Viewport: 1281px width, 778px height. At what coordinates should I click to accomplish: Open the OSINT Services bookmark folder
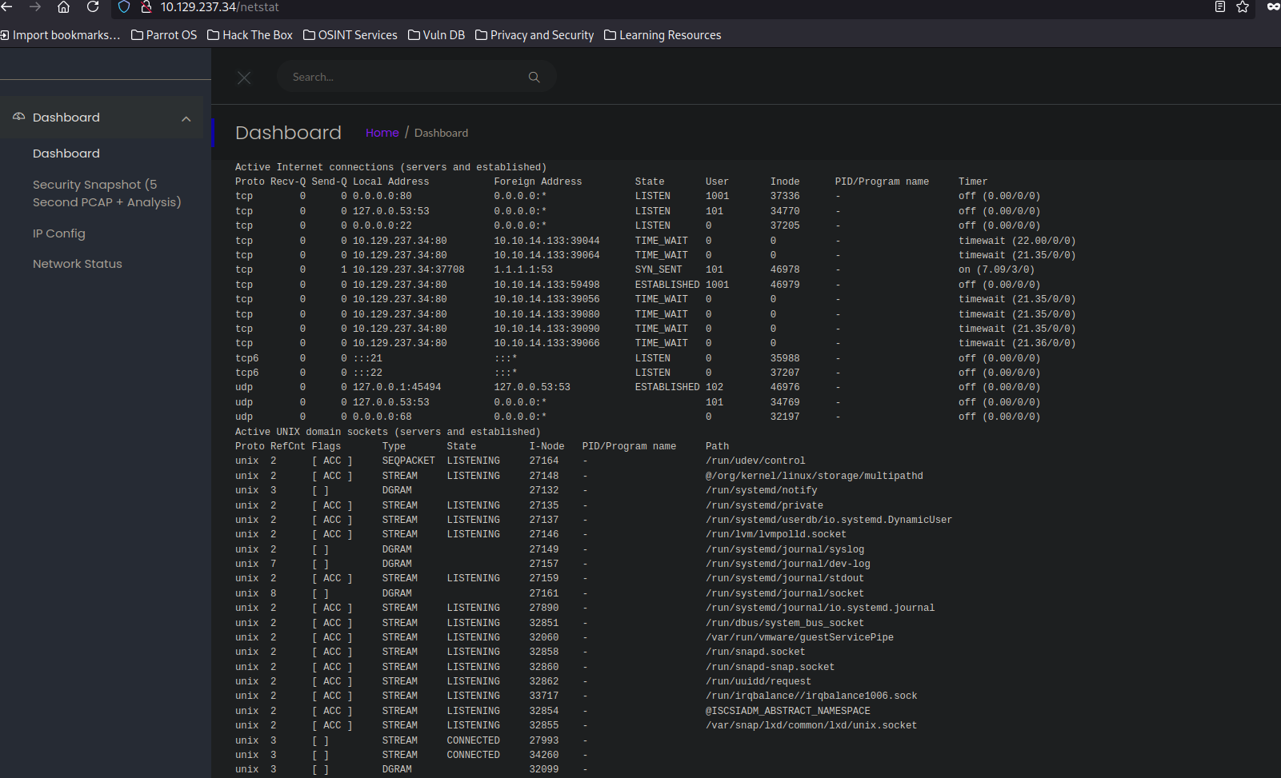[350, 35]
